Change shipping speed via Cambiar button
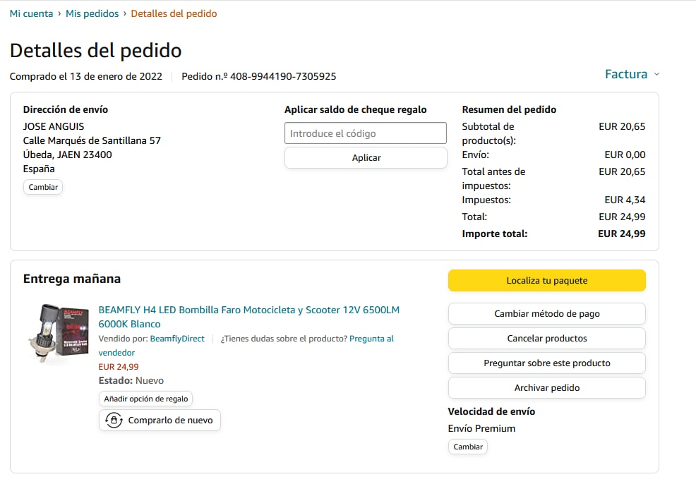696x484 pixels. [x=467, y=447]
